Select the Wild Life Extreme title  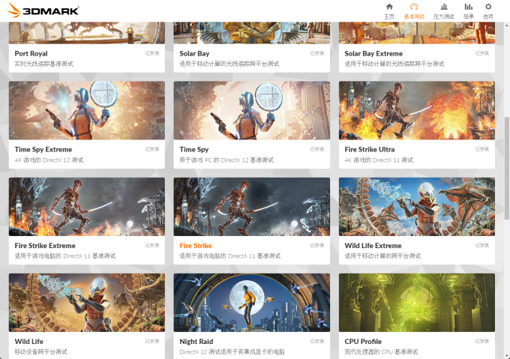(x=373, y=246)
